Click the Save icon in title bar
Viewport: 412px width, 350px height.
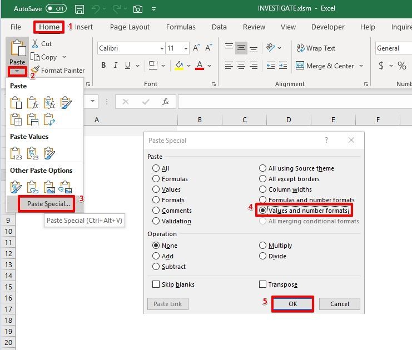click(80, 9)
